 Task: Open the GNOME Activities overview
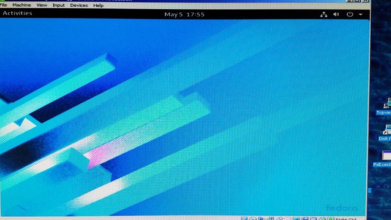(18, 13)
